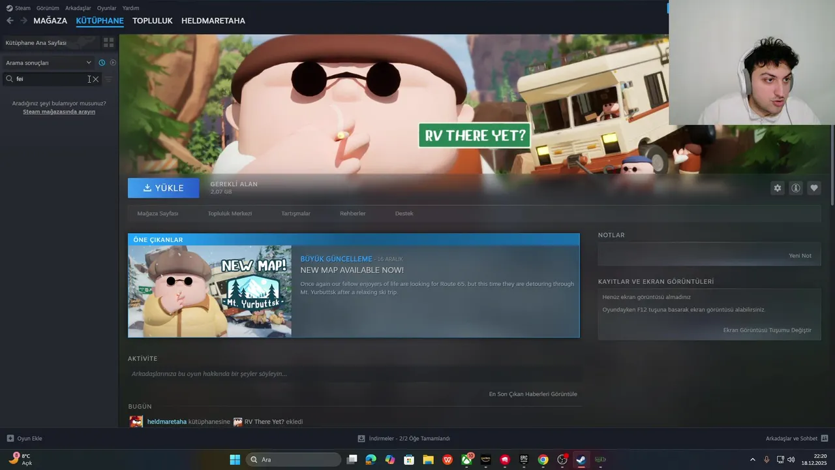Image resolution: width=835 pixels, height=470 pixels.
Task: Click the taskbar Ara search box
Action: click(x=294, y=460)
